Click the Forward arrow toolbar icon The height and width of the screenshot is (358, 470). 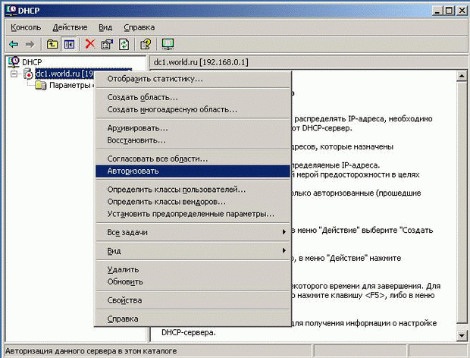(x=30, y=44)
